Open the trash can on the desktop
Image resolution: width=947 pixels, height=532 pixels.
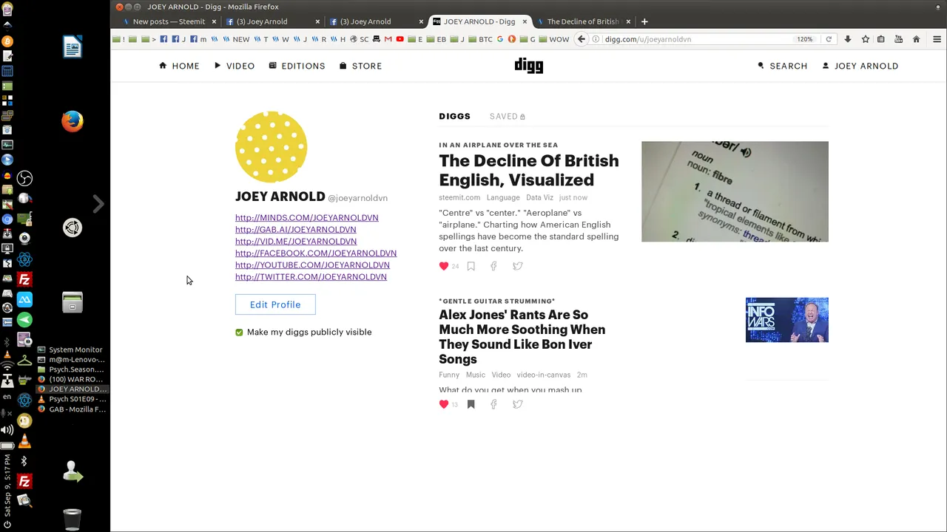(x=73, y=519)
